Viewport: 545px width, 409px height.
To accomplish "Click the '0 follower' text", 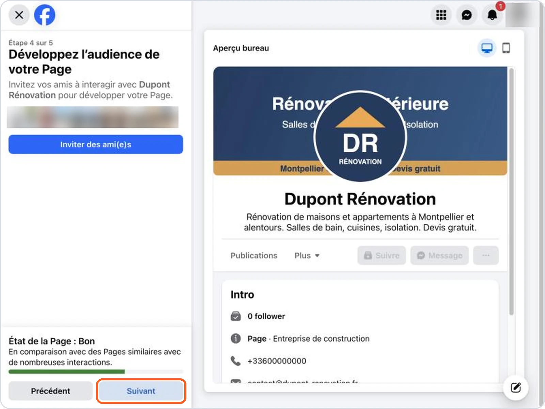I will 266,316.
